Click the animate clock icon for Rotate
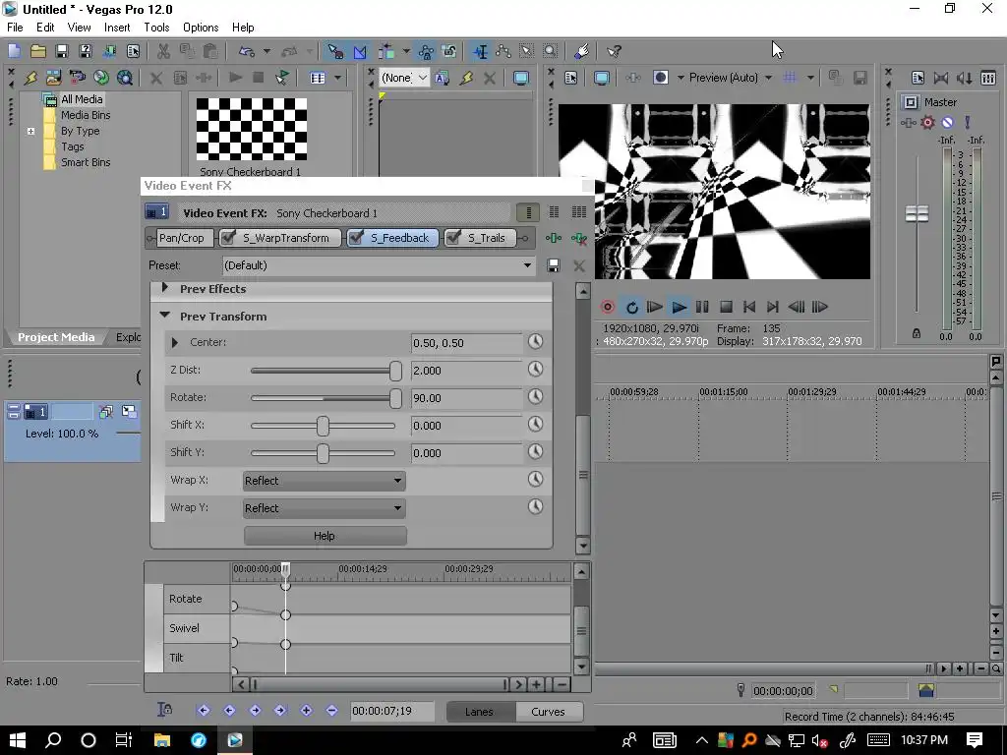Screen dimensions: 1007x755 click(x=536, y=397)
